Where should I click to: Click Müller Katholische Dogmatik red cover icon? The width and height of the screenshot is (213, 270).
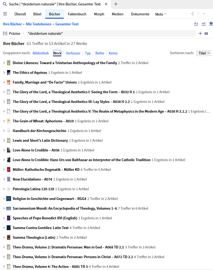(9, 169)
